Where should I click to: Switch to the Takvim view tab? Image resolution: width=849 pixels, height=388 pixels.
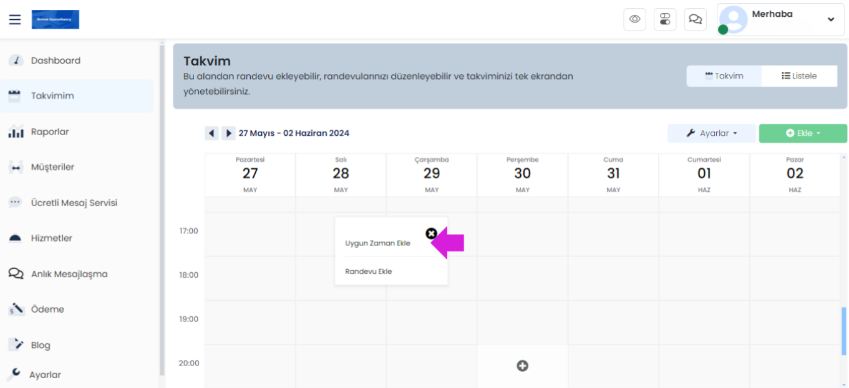point(724,76)
